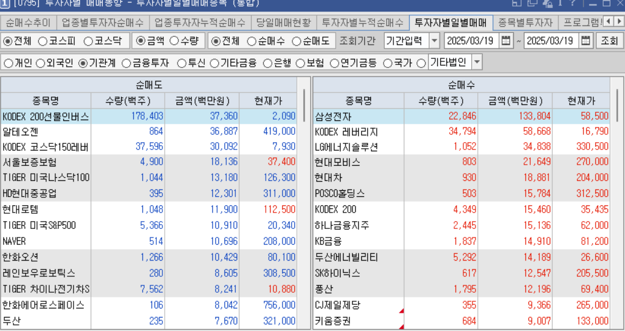
Task: Switch to the 순매수추이 tab
Action: coord(29,22)
